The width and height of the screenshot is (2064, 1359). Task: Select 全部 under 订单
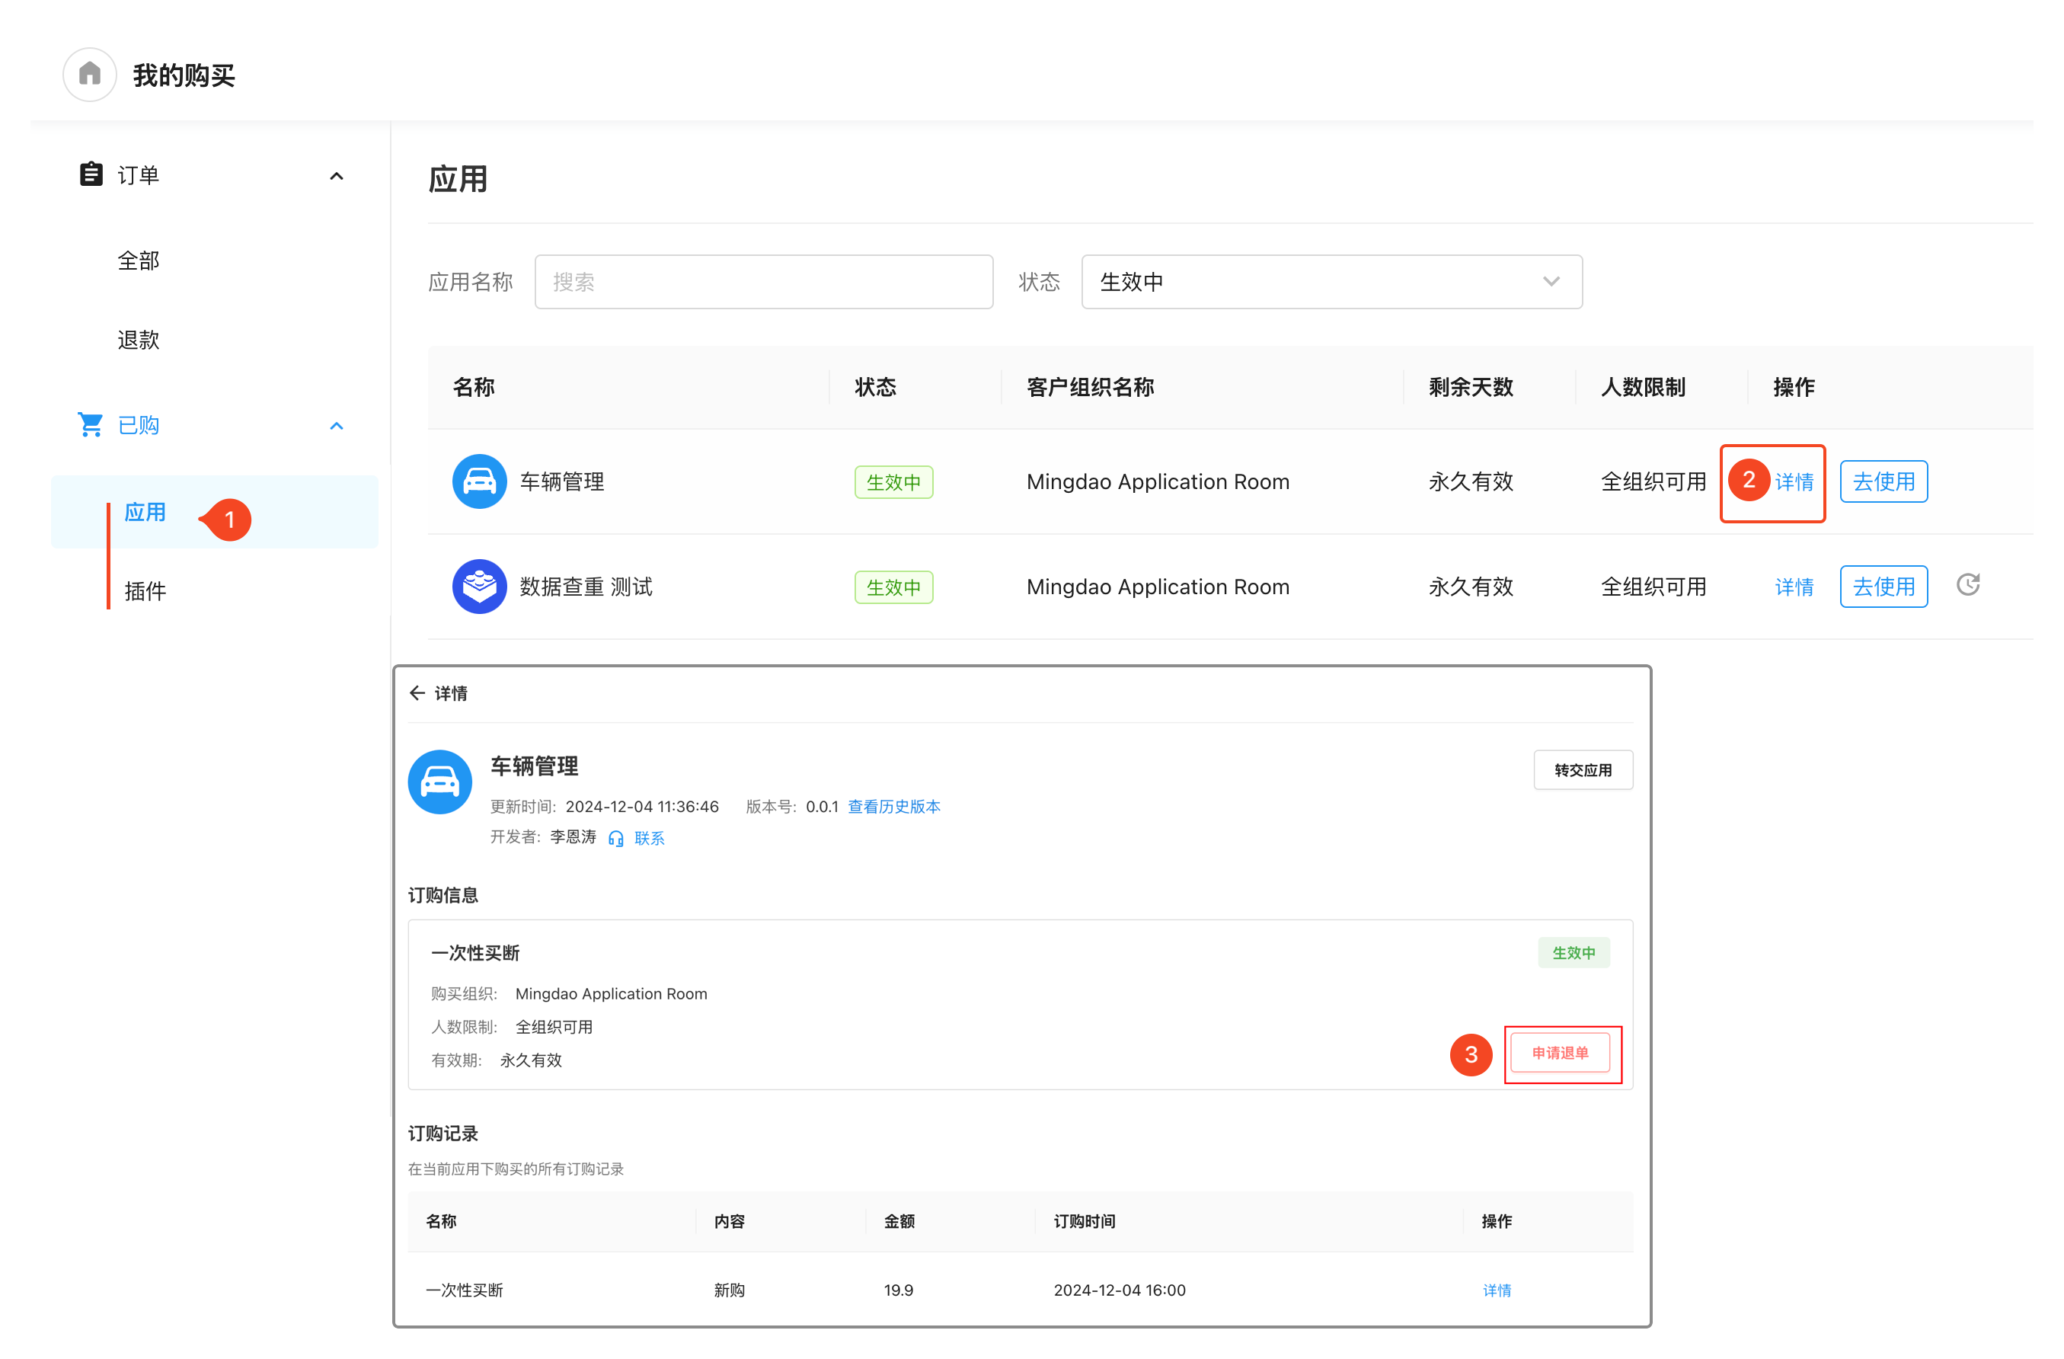tap(139, 261)
